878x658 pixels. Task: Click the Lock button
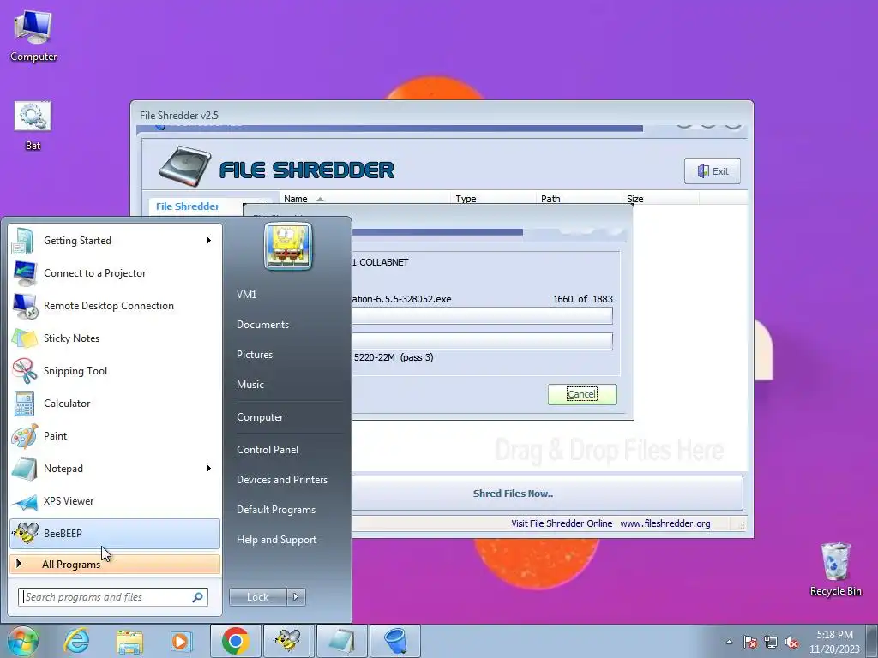coord(257,597)
